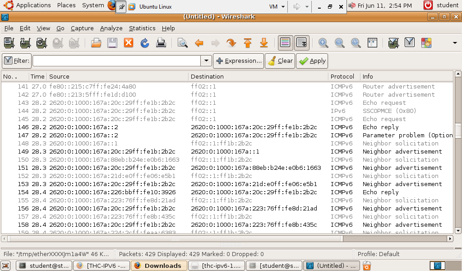Viewport: 462px width, 271px height.
Task: Open the Help menu
Action: (168, 28)
